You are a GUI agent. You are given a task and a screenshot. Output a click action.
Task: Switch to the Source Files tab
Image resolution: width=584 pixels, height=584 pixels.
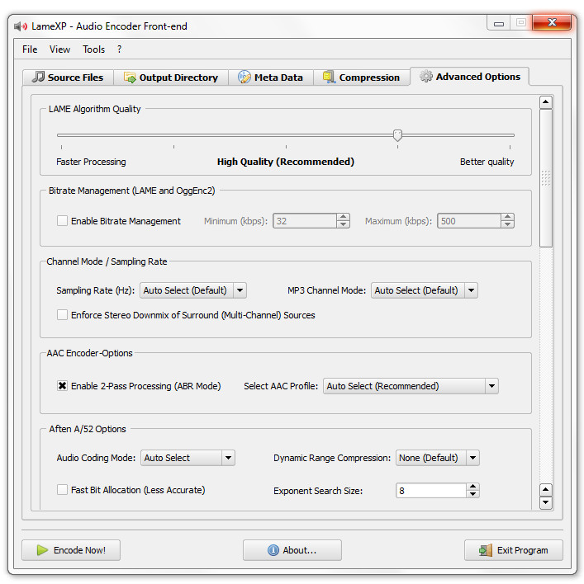(68, 77)
